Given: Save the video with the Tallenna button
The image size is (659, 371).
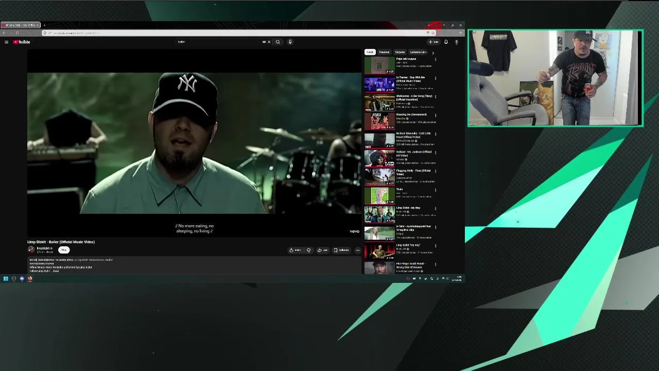Looking at the screenshot, I should 341,250.
